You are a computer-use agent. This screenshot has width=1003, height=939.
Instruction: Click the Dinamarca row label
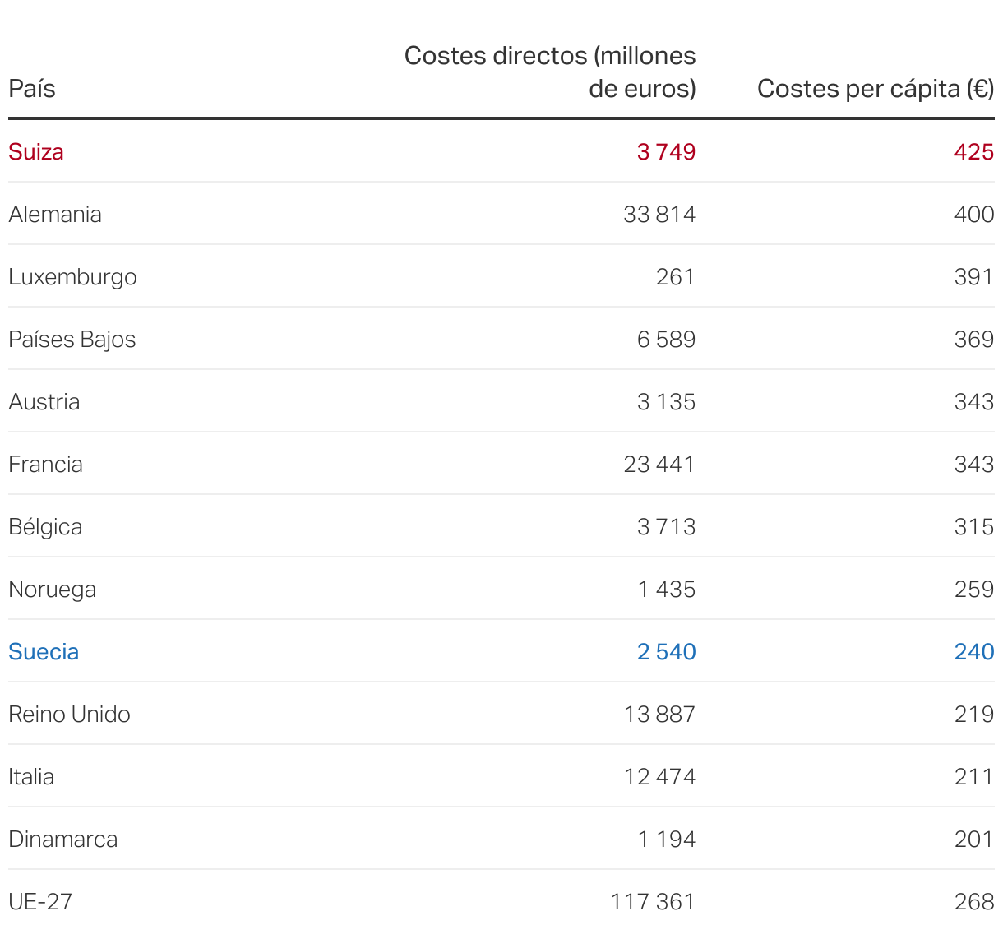tap(63, 840)
